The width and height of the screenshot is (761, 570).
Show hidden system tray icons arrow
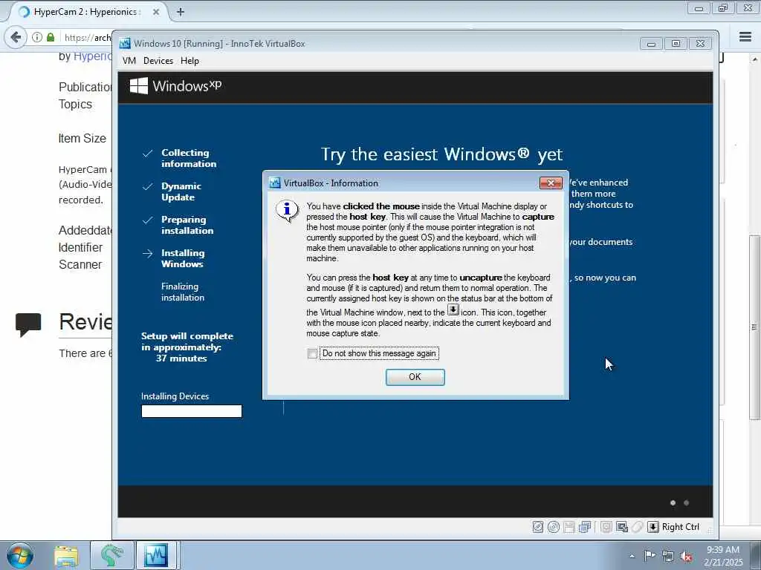click(632, 557)
